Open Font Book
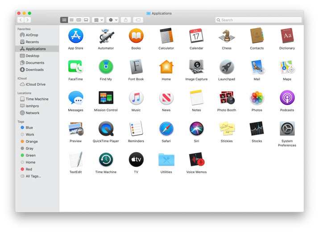319x232 pixels. [136, 67]
